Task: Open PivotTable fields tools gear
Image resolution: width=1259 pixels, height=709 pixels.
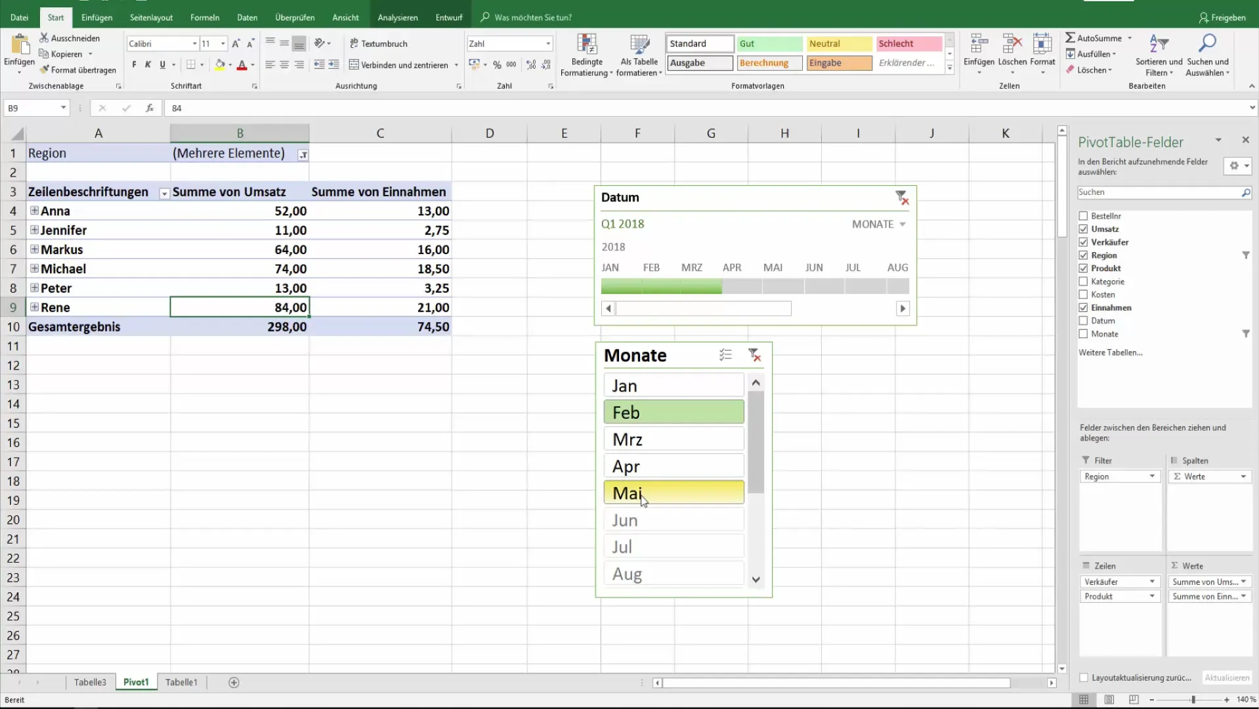Action: [1237, 165]
